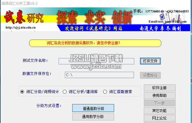Click the data save path field showing C:\

tap(99, 75)
